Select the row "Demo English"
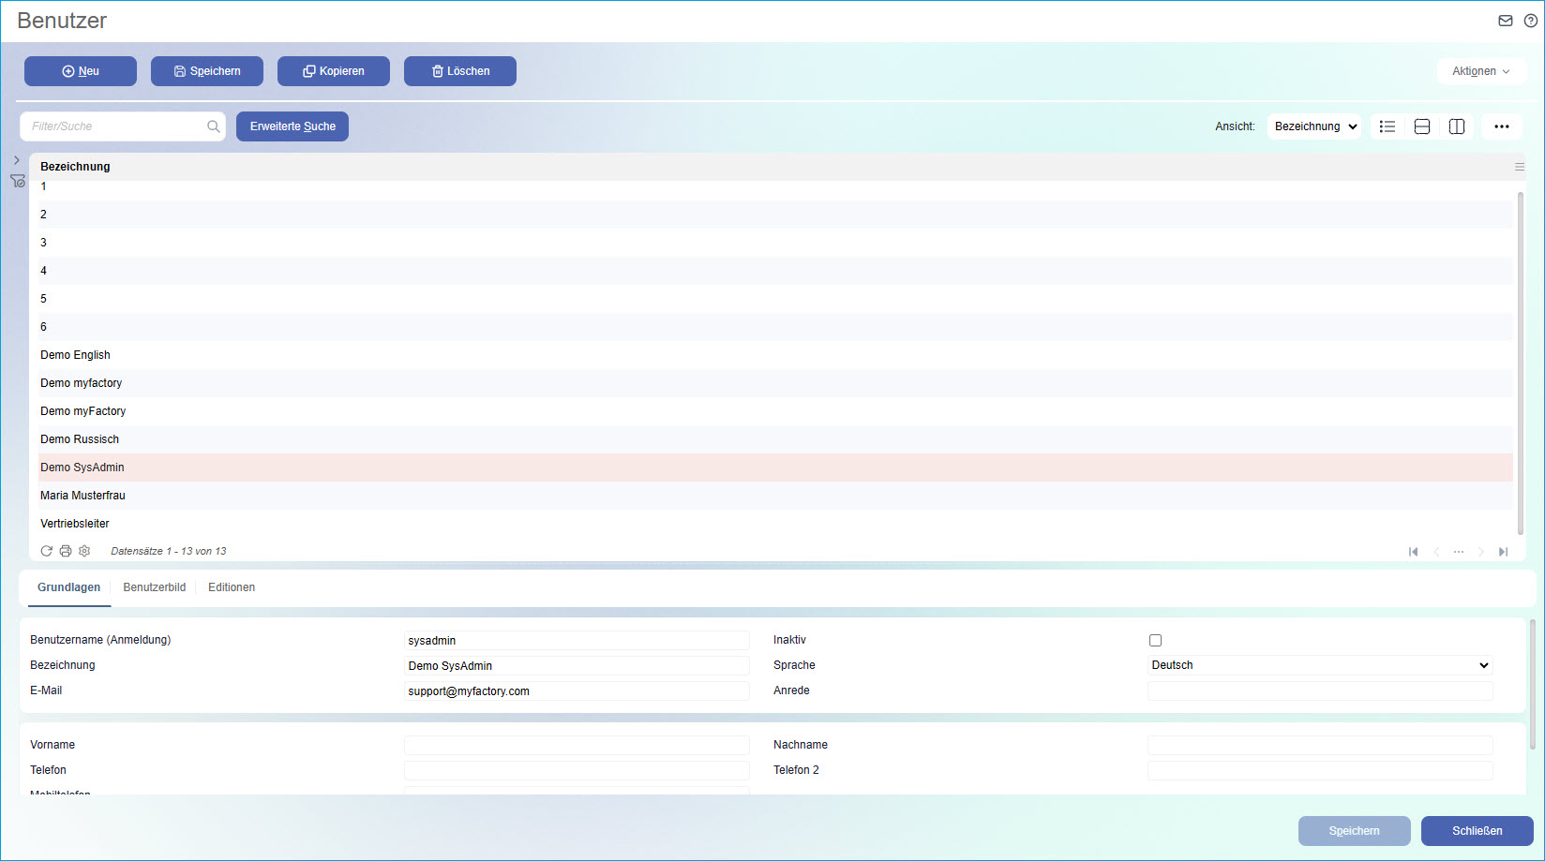 [775, 355]
